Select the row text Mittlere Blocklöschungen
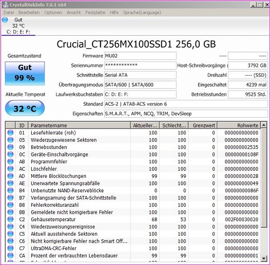270x265 pixels. (x=58, y=176)
